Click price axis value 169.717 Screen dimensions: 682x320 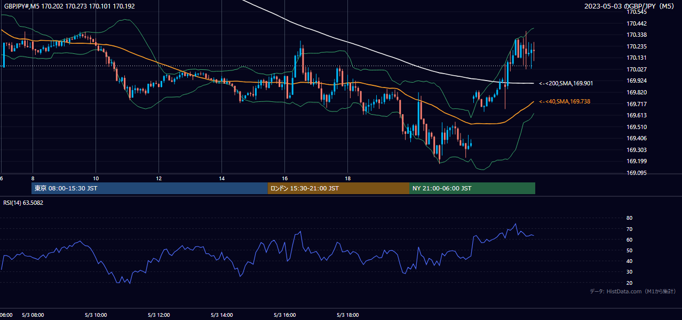(637, 104)
